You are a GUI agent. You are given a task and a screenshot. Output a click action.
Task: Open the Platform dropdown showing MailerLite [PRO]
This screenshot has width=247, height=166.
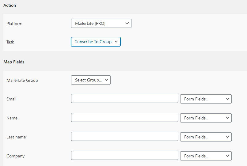point(101,23)
